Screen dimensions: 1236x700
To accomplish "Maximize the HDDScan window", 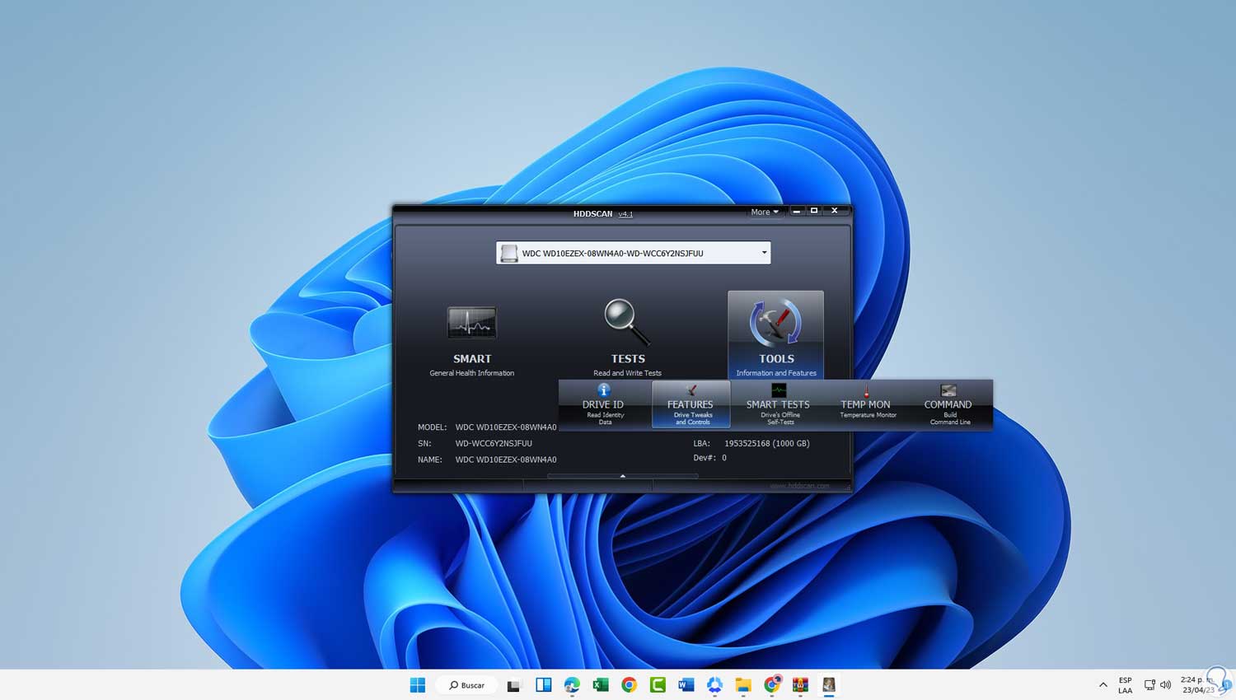I will 814,211.
